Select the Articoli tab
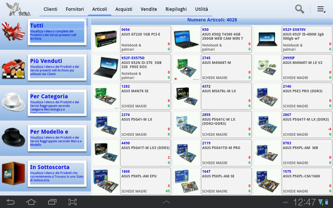This screenshot has height=208, width=333. (x=99, y=9)
